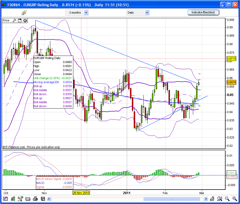Open Price panel wrench settings
Screen dimensions: 240x204
pos(14,21)
